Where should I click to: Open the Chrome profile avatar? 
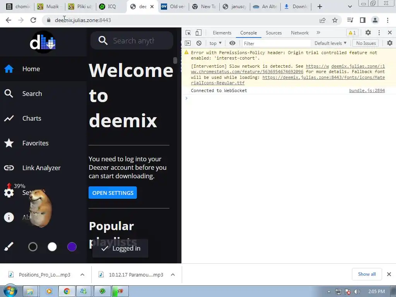click(x=375, y=20)
